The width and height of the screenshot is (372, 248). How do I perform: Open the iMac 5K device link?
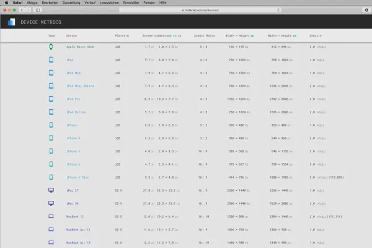73,203
